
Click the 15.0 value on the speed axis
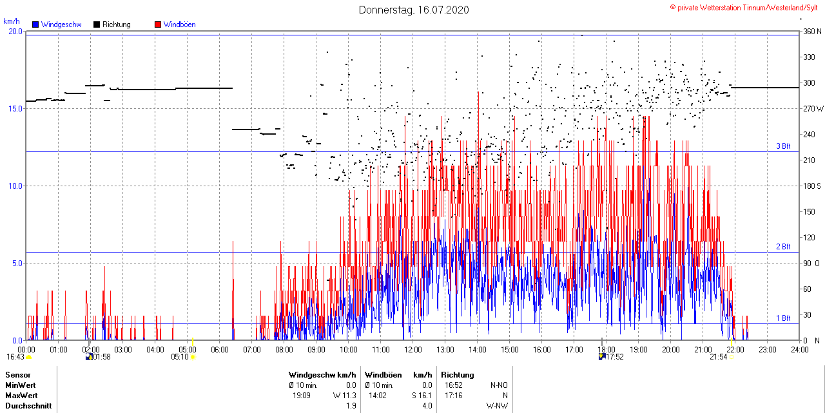[x=15, y=109]
